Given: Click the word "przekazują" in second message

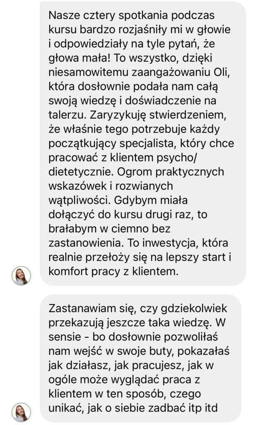Looking at the screenshot, I should [x=76, y=323].
